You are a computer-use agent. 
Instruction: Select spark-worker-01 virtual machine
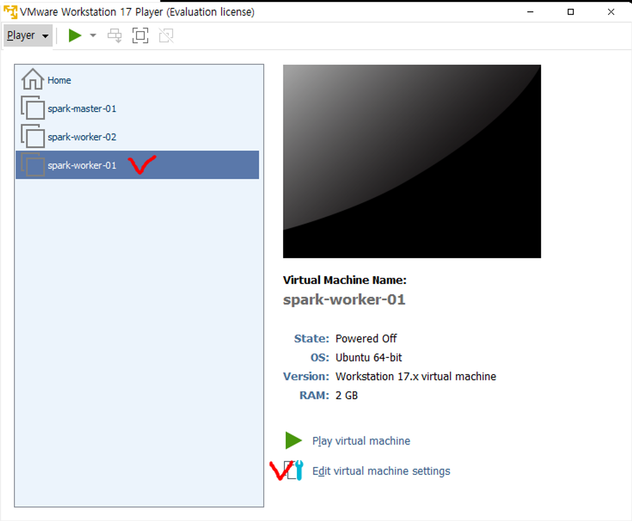tap(137, 165)
